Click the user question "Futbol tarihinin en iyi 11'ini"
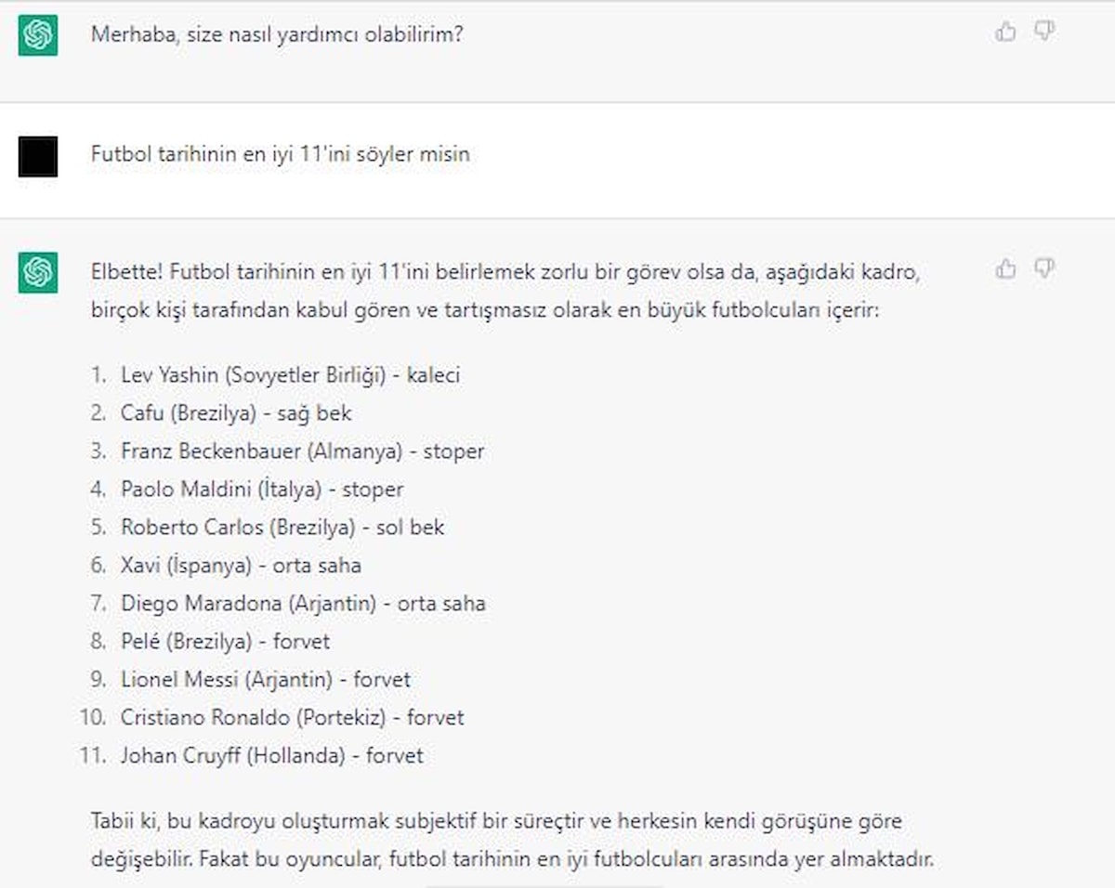The height and width of the screenshot is (888, 1115). point(280,154)
